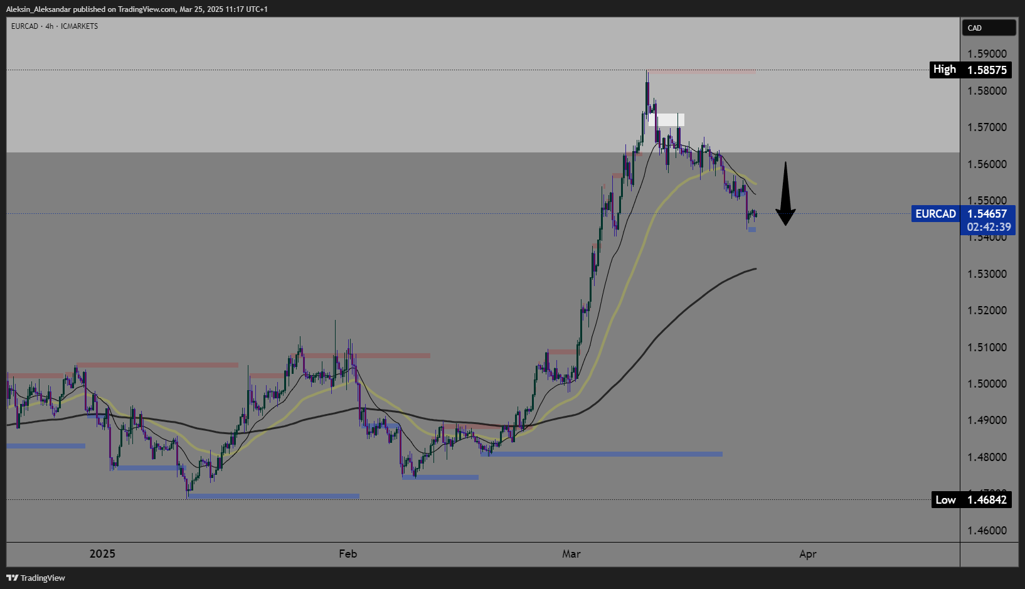Click the 2025 label on time axis
1025x589 pixels.
(x=102, y=554)
